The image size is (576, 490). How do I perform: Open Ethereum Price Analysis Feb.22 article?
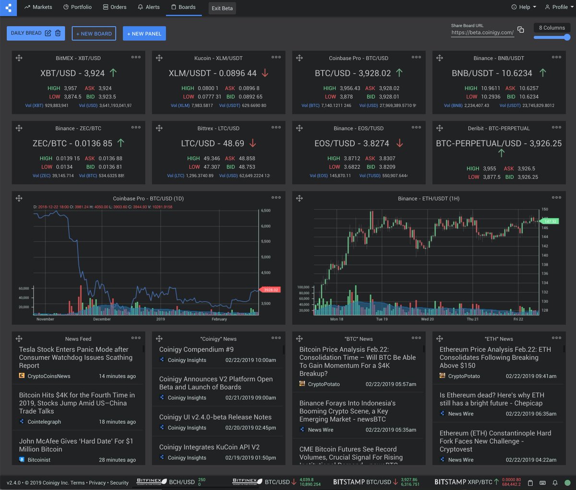(x=495, y=357)
